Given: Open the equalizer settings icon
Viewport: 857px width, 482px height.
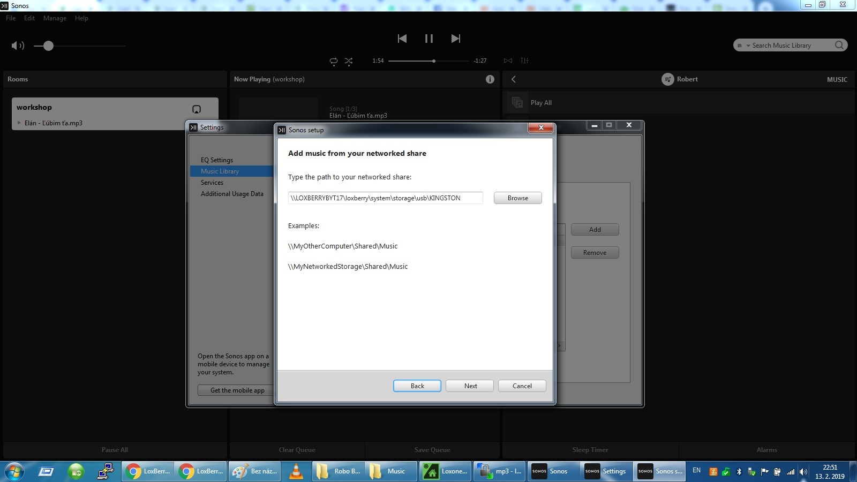Looking at the screenshot, I should pyautogui.click(x=524, y=61).
